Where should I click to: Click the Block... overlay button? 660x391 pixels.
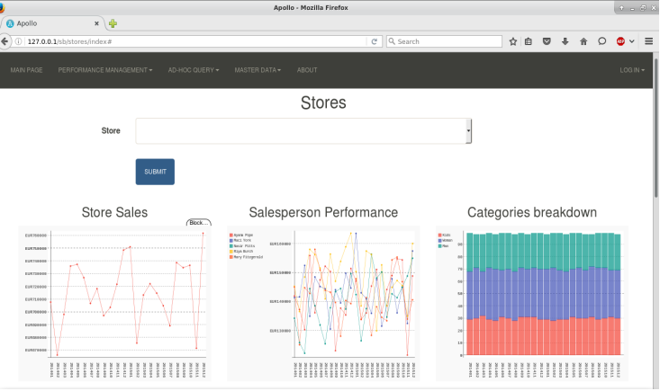point(199,223)
